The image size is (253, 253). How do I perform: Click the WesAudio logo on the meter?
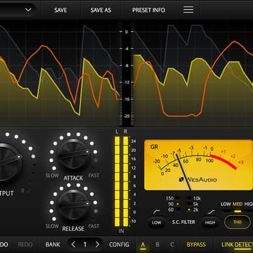[198, 180]
